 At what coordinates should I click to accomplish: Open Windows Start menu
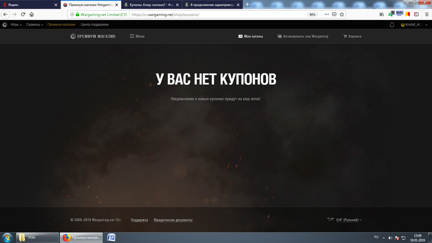point(7,238)
